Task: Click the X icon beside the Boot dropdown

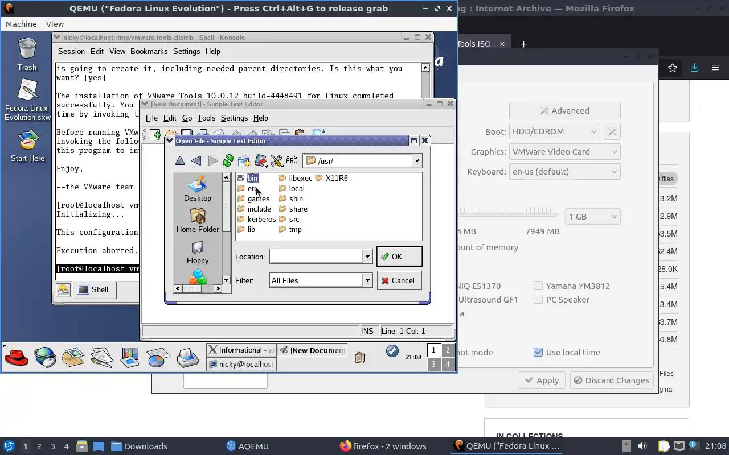Action: [x=612, y=131]
